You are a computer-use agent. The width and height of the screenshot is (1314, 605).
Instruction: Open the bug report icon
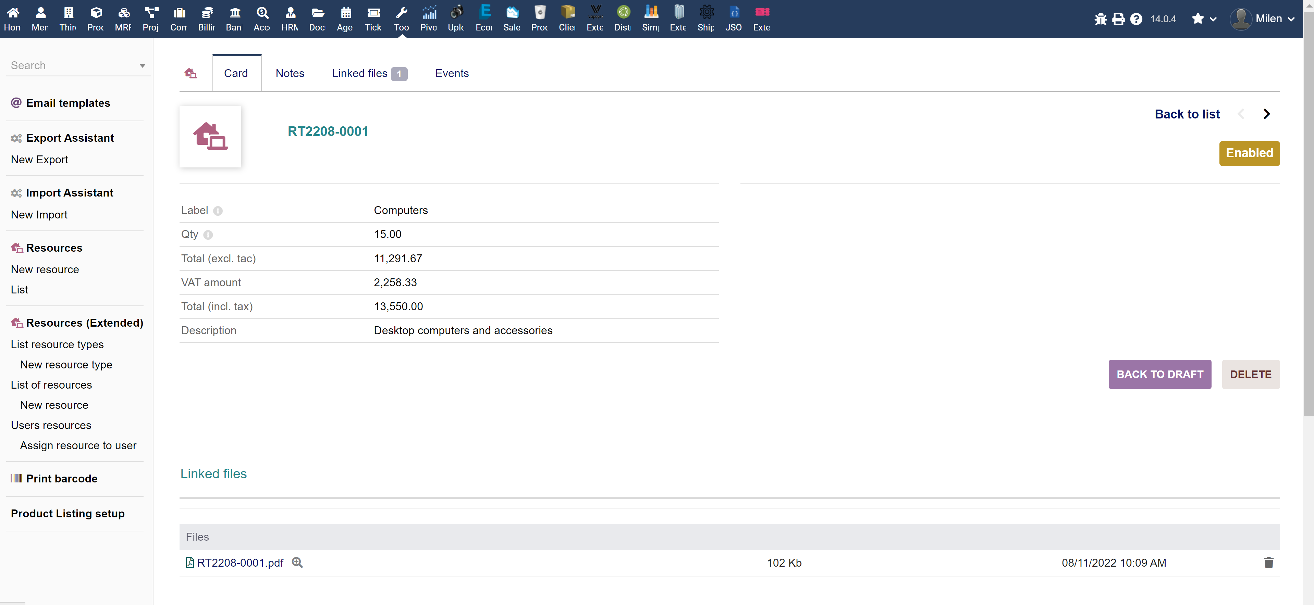[1100, 19]
